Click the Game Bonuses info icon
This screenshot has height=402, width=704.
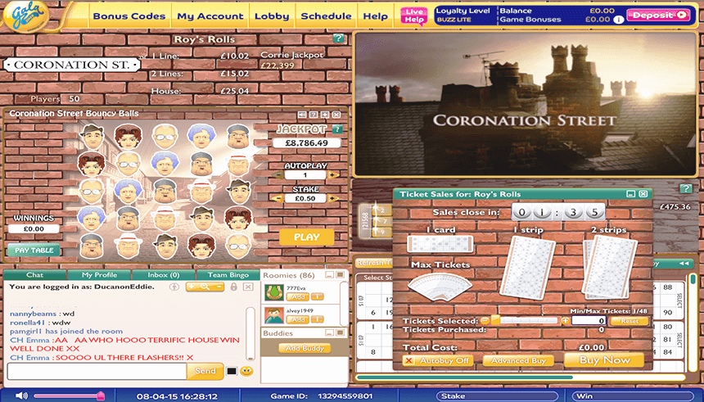point(618,20)
